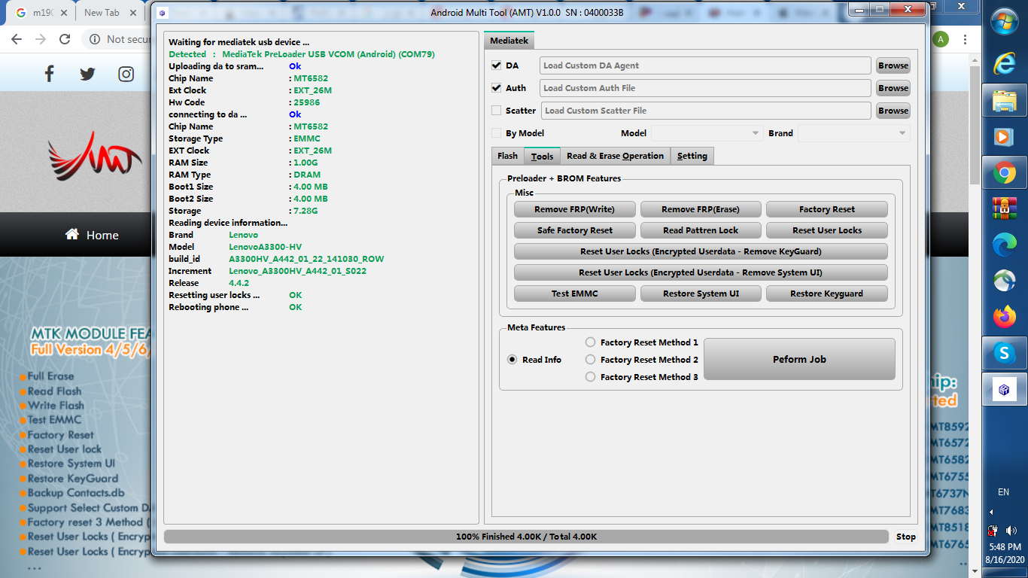This screenshot has width=1028, height=578.
Task: Switch to the Flash tab
Action: (x=508, y=156)
